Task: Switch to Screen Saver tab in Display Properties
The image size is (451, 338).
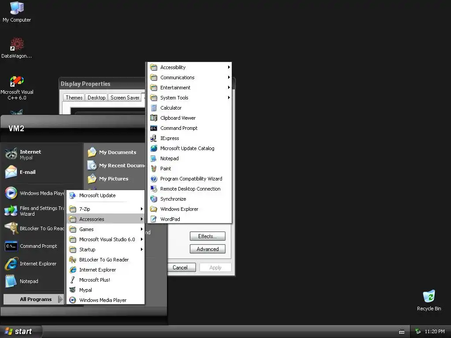Action: (x=125, y=98)
